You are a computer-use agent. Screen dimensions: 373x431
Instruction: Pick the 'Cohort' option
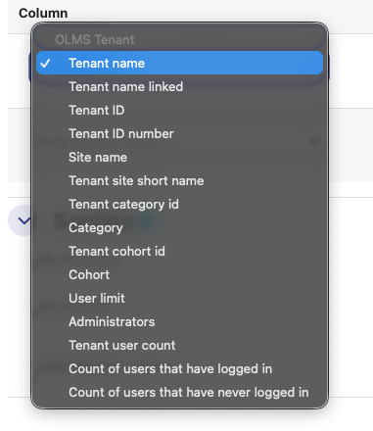click(x=179, y=274)
